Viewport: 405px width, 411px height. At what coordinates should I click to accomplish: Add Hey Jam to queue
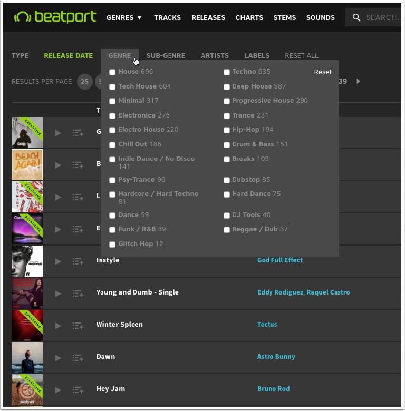(x=78, y=390)
